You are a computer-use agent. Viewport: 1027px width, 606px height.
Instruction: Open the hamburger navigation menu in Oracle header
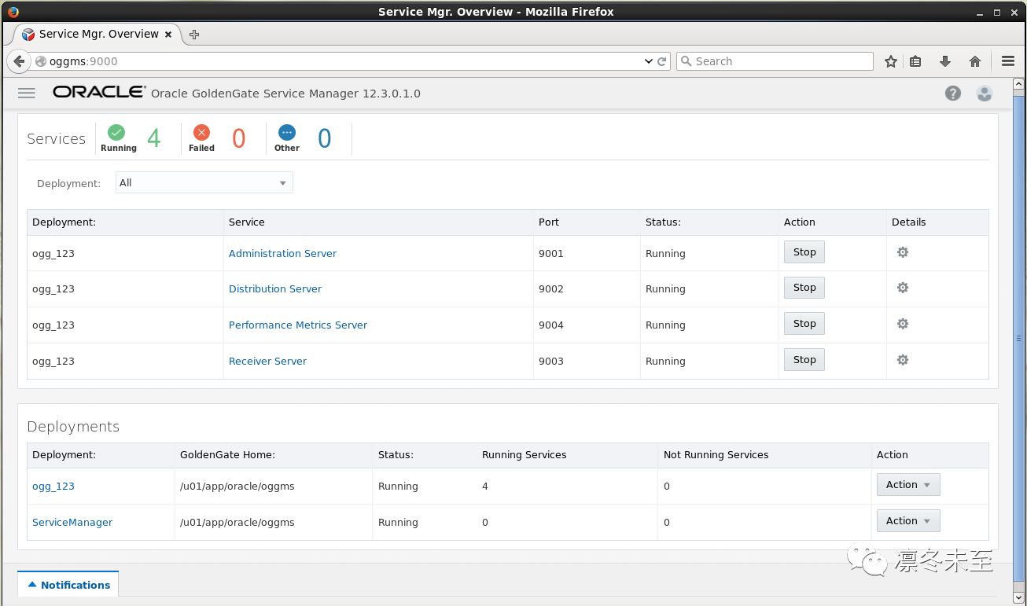point(27,93)
